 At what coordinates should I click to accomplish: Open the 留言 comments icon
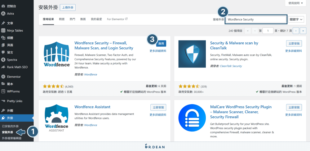[3, 52]
